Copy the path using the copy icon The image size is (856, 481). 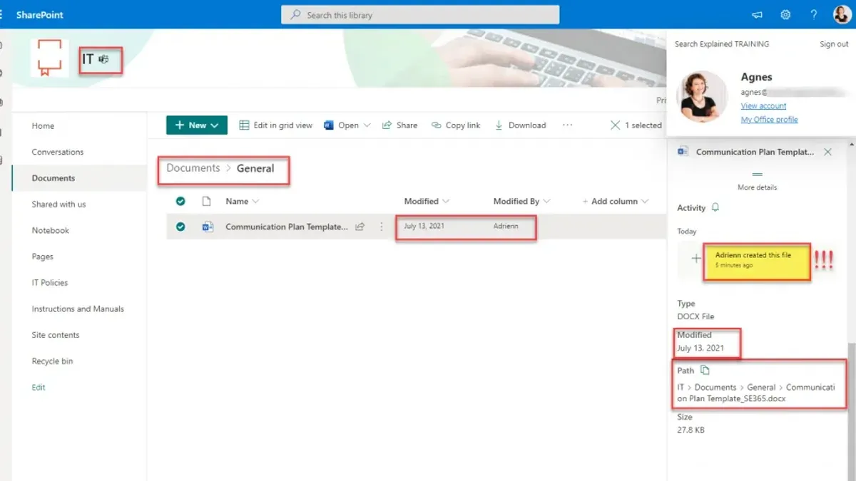pyautogui.click(x=705, y=370)
